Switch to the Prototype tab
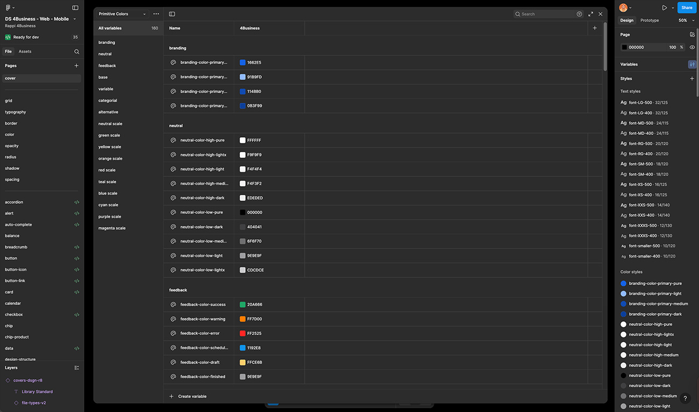This screenshot has width=699, height=412. pos(650,20)
